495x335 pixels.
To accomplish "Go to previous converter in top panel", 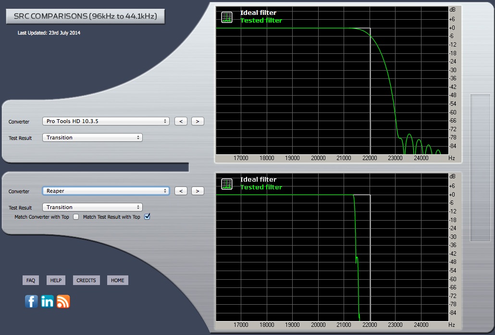I will coord(181,121).
